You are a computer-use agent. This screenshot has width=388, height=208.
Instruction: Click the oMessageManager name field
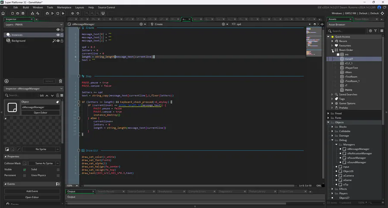point(41,107)
